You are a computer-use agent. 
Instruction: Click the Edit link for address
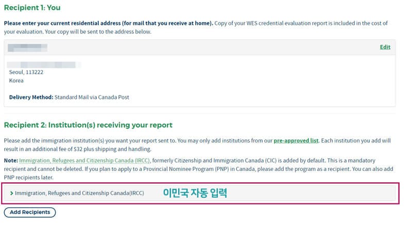[x=385, y=47]
